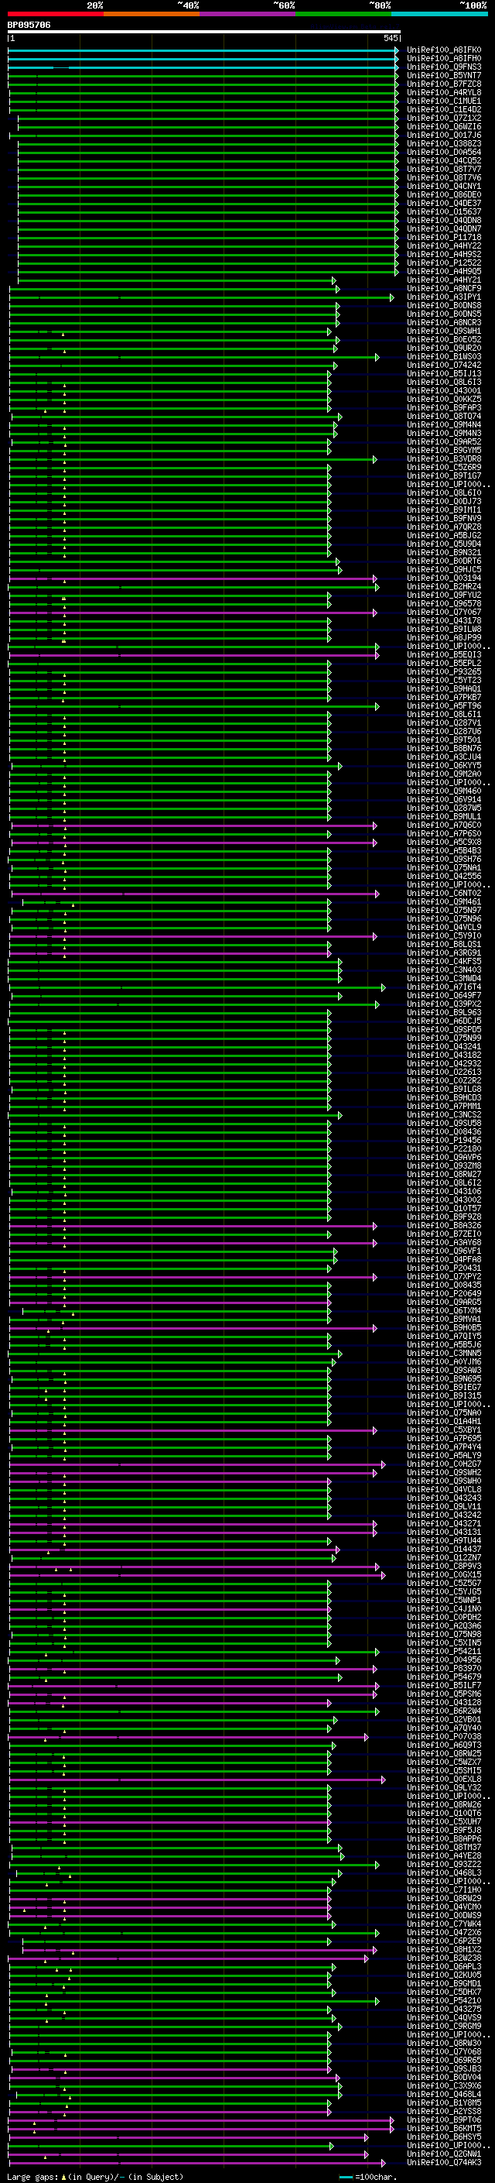Image resolution: width=495 pixels, height=2183 pixels.
Task: Select the UniRef100_B9PT06 label
Action: pos(443,2120)
